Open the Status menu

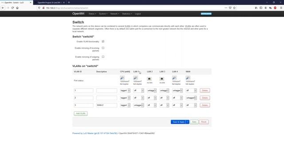click(x=92, y=14)
